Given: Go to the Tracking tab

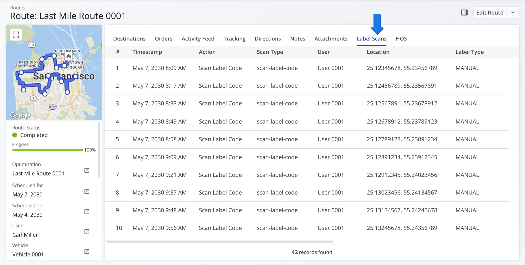Looking at the screenshot, I should [234, 39].
